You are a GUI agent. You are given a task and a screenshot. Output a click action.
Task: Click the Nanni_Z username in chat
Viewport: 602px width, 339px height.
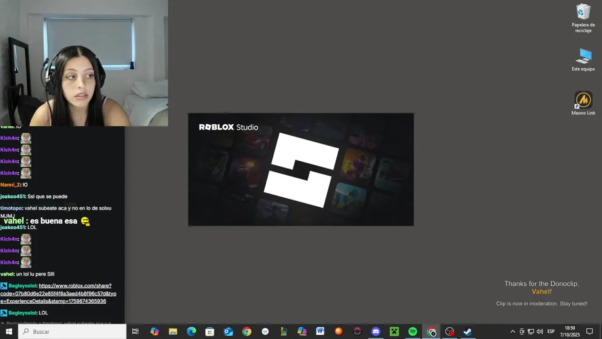10,185
